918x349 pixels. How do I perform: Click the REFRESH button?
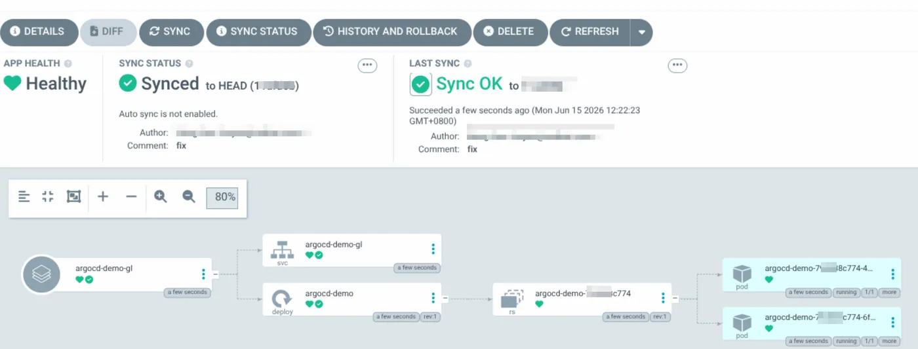(589, 31)
